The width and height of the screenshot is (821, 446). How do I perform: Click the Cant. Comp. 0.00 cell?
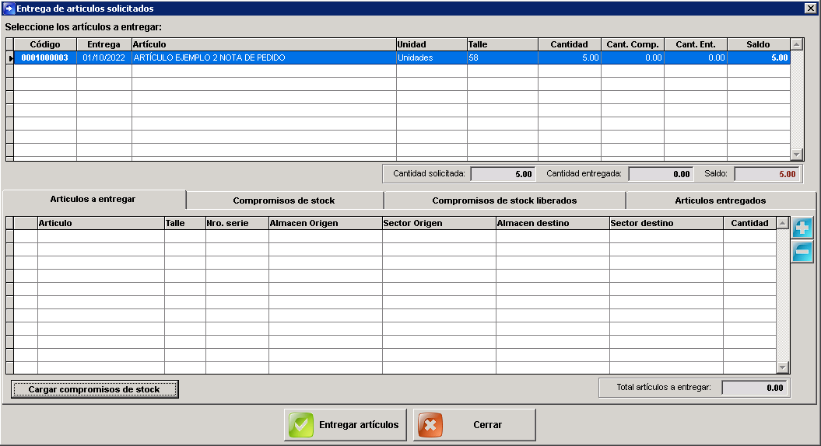(x=633, y=57)
